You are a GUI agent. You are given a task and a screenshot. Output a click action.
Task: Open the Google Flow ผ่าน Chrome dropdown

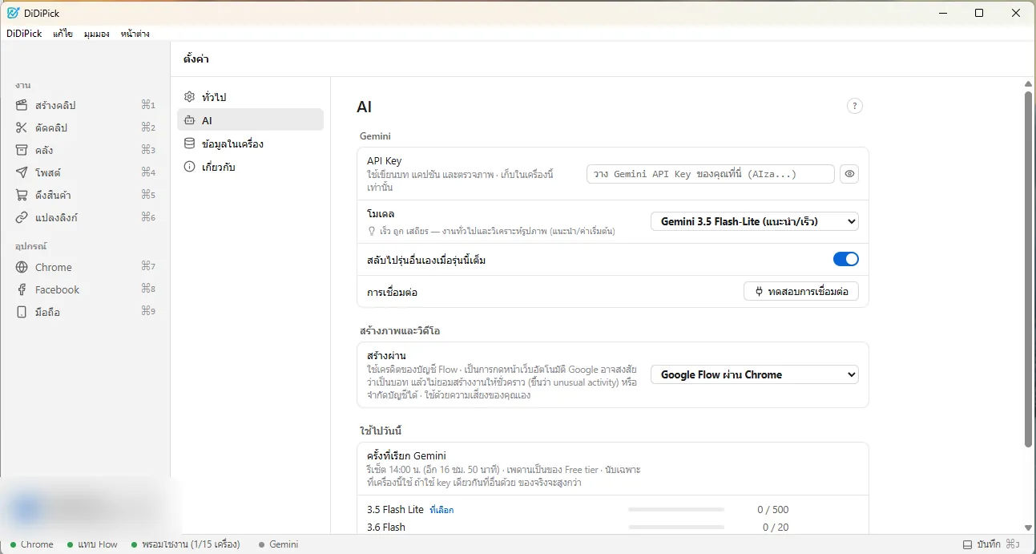755,374
